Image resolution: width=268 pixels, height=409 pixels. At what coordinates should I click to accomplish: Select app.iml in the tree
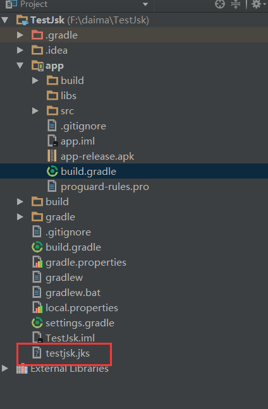(78, 141)
